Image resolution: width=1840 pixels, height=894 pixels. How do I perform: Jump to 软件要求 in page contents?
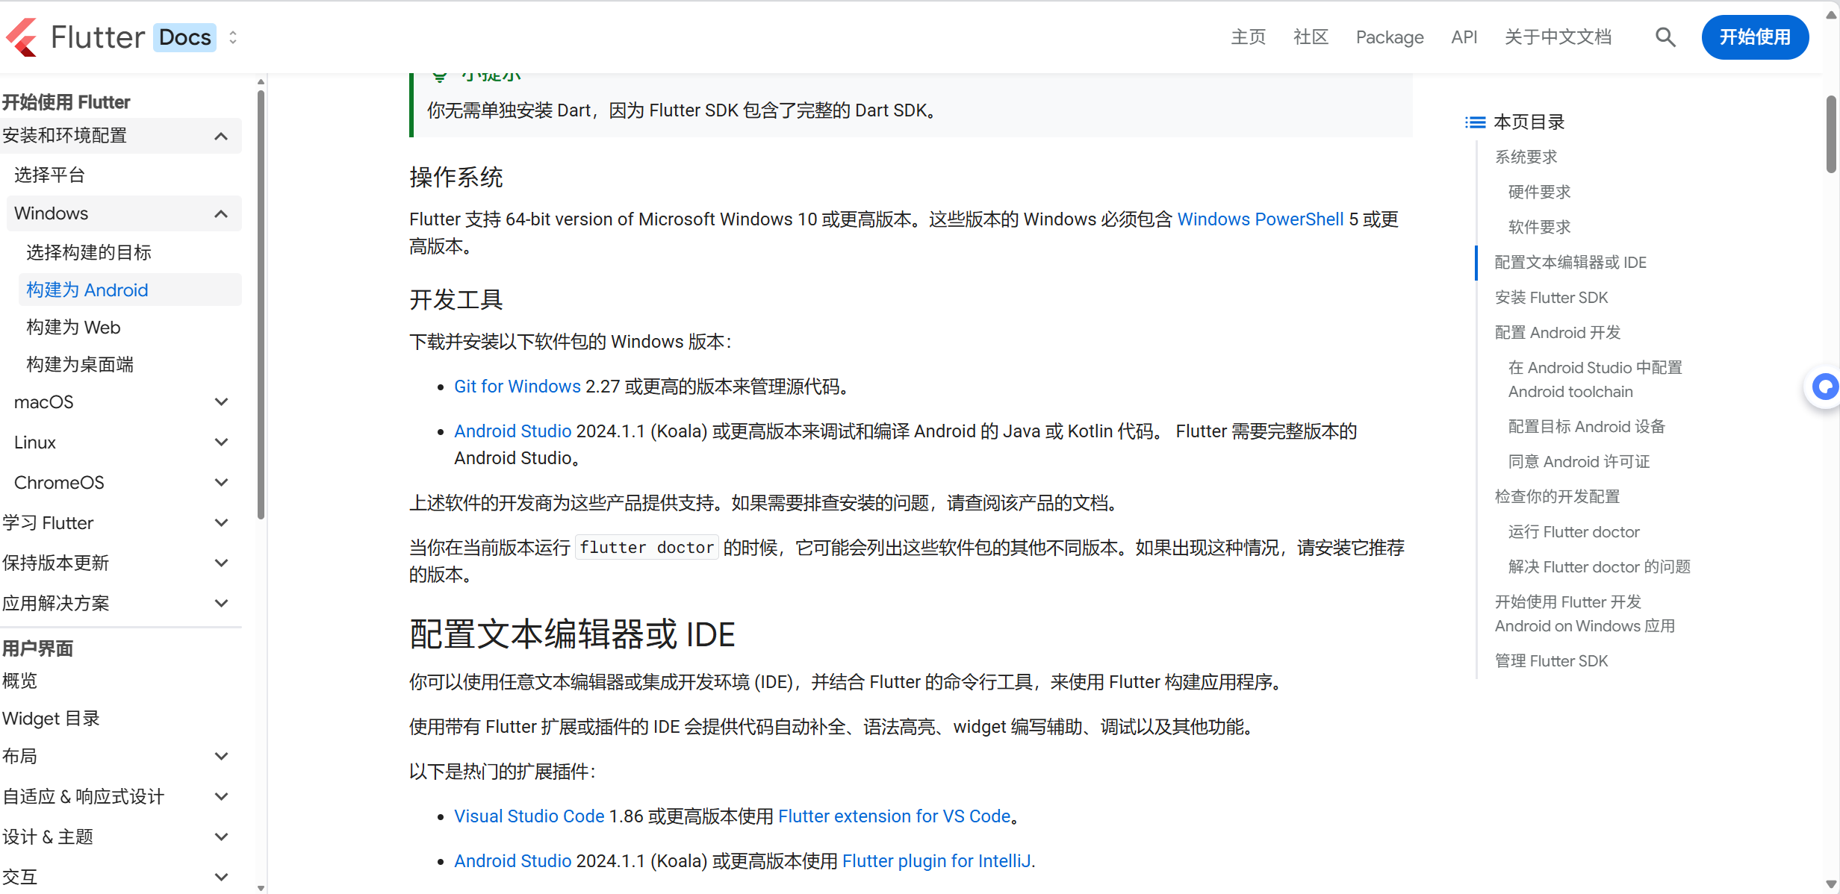click(x=1539, y=228)
